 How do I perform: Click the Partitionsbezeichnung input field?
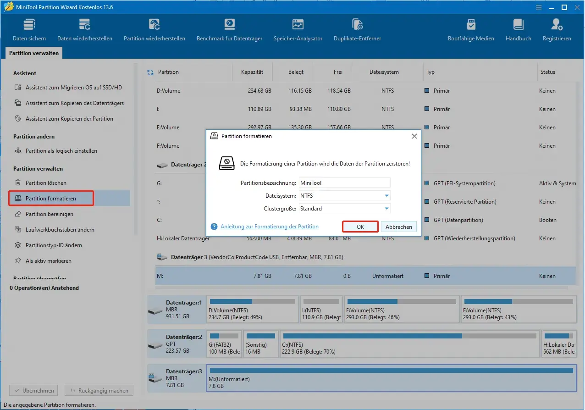point(344,183)
